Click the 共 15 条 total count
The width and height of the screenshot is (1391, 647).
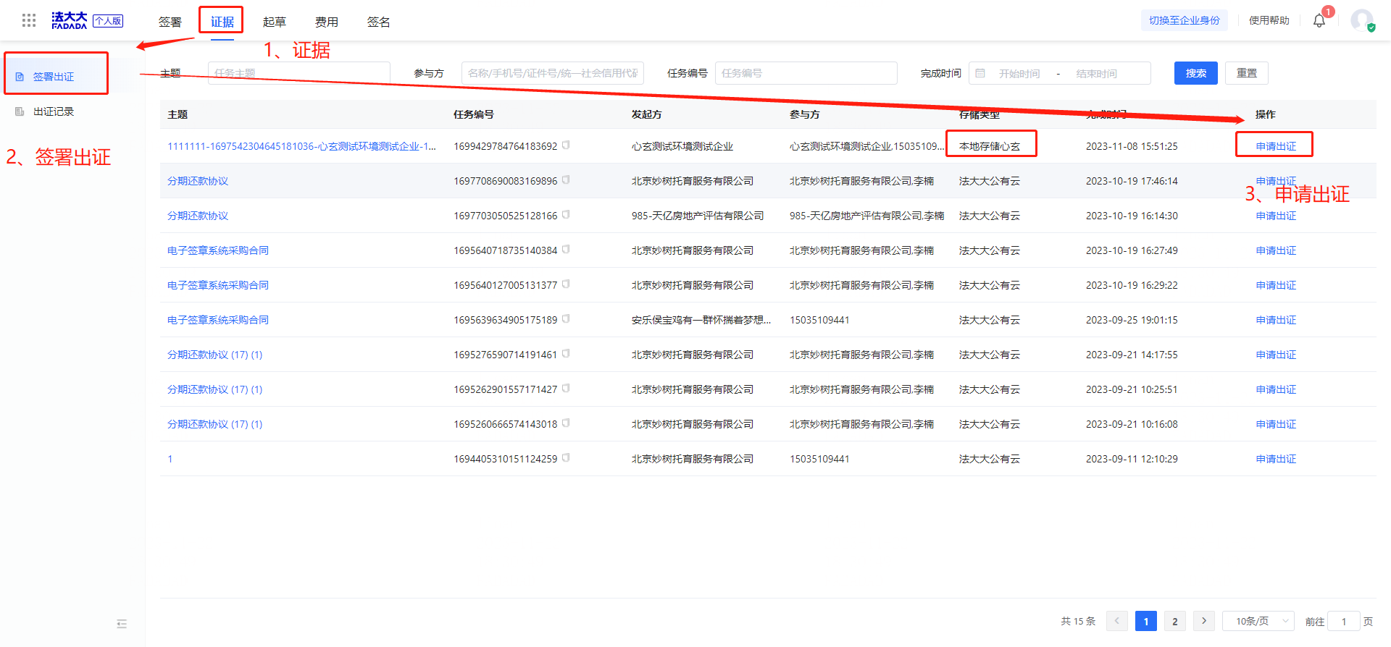[x=1078, y=621]
